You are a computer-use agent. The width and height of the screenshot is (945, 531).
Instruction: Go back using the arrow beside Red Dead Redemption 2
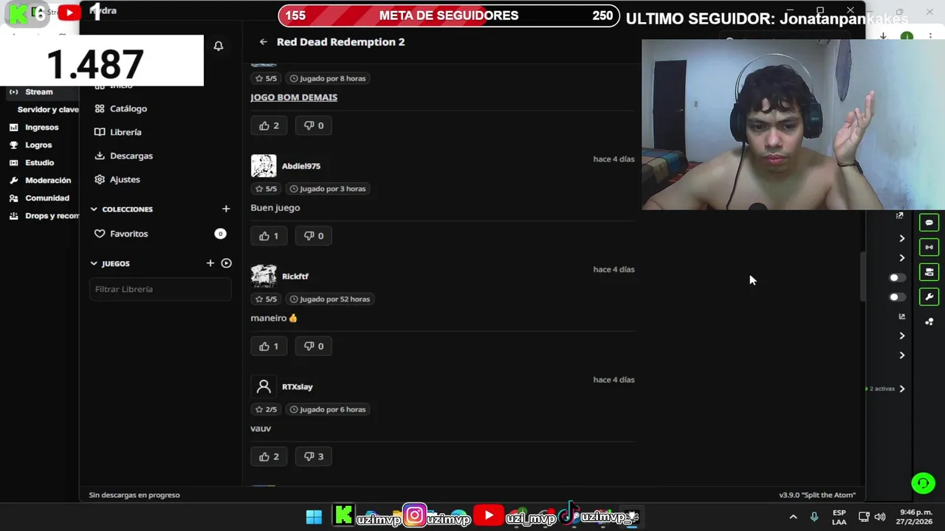coord(264,42)
